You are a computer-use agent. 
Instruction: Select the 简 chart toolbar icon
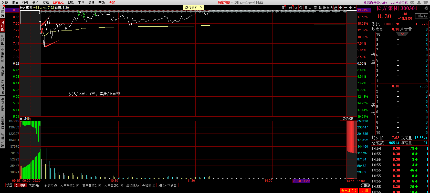coord(283,8)
